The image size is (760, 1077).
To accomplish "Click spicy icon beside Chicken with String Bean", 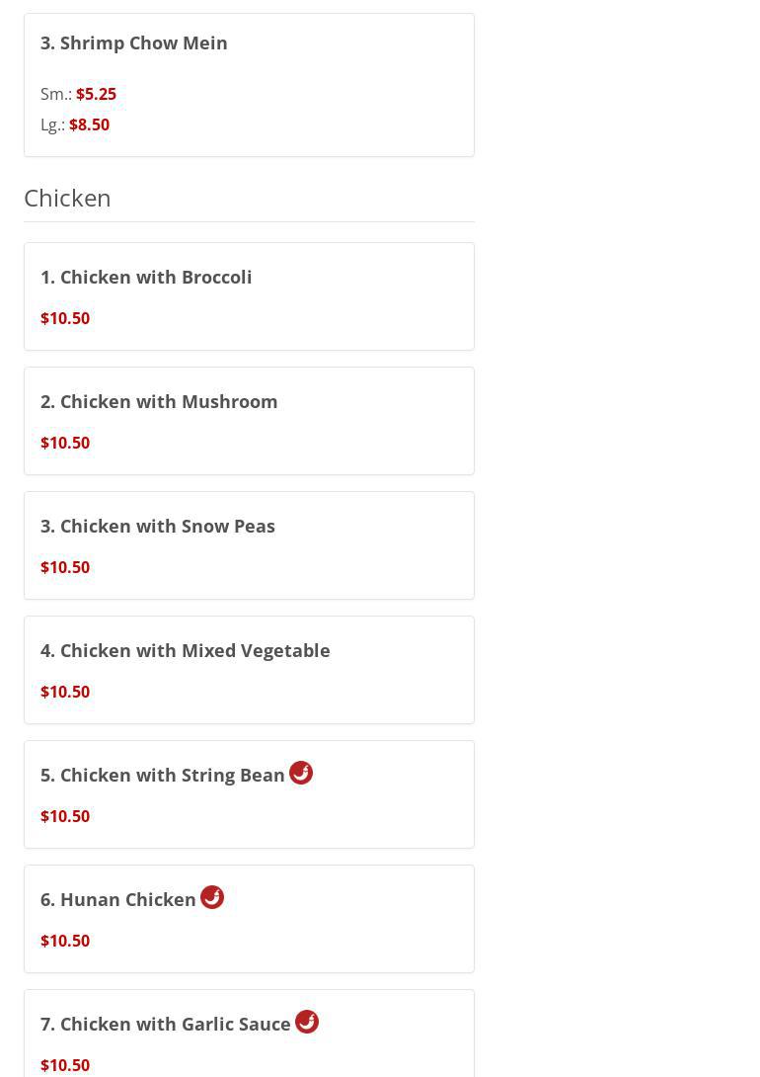I will (x=301, y=773).
